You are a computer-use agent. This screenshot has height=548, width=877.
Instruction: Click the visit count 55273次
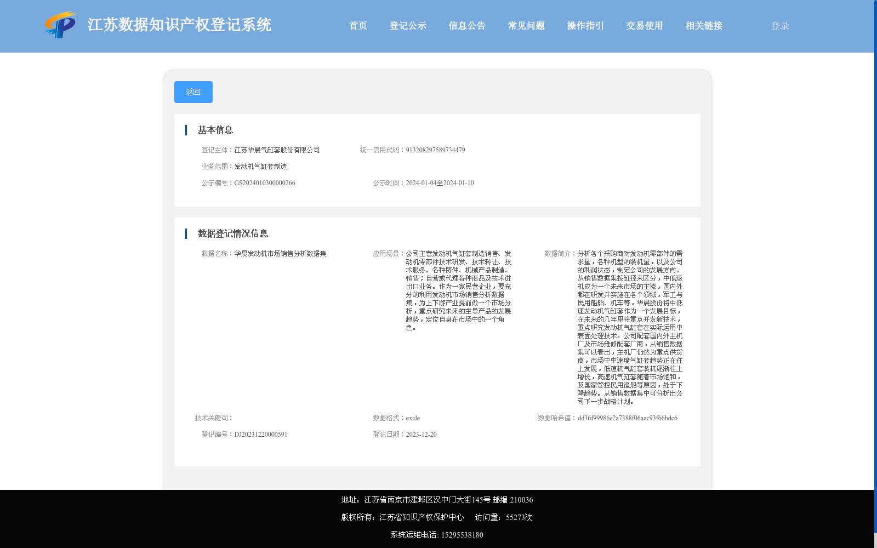(x=519, y=517)
